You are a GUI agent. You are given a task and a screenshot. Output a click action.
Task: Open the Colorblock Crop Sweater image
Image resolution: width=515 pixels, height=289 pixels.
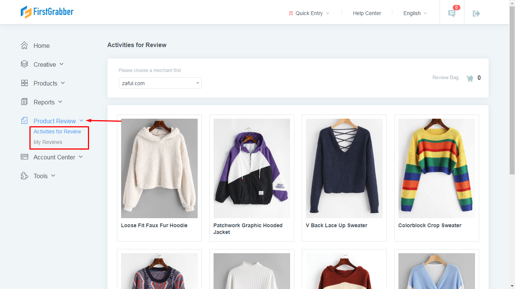point(437,168)
